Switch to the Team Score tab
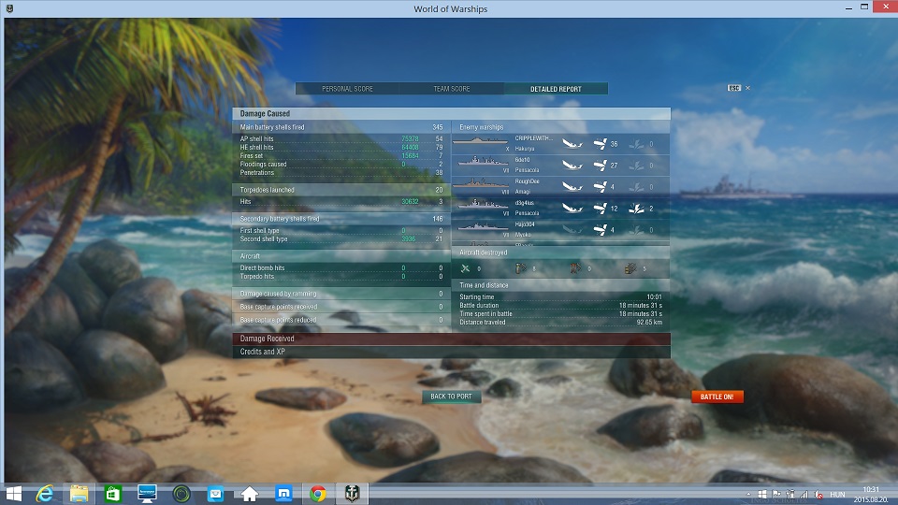This screenshot has height=505, width=898. [451, 89]
